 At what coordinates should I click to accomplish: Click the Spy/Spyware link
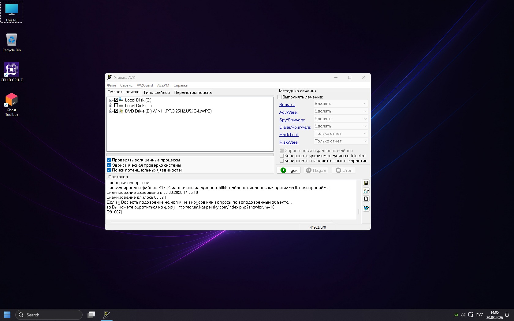pyautogui.click(x=292, y=120)
